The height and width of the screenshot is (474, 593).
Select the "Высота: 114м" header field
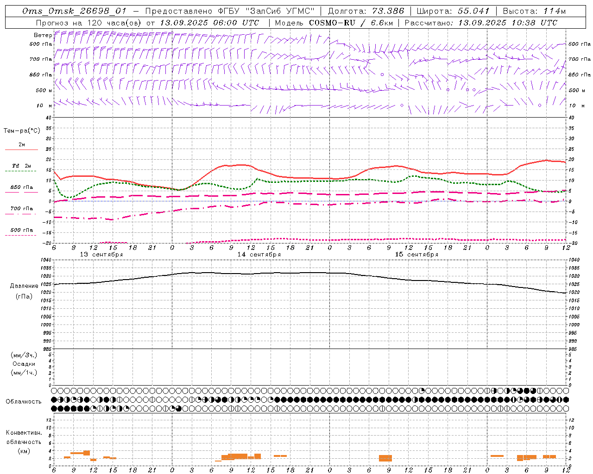[x=534, y=11]
